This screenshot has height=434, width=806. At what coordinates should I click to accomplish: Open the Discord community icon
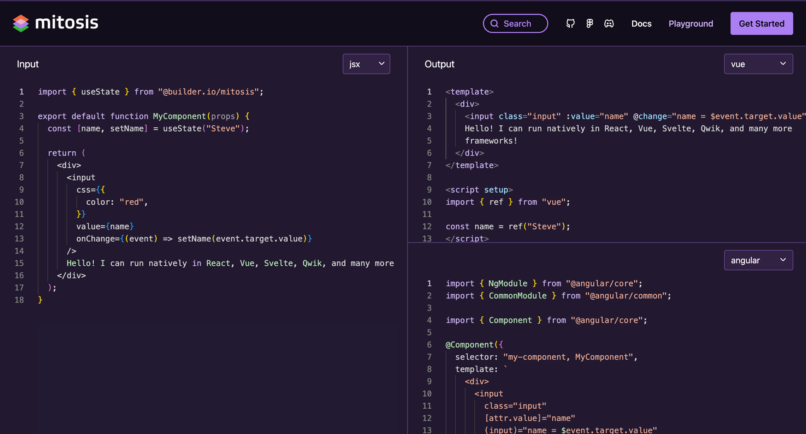[x=610, y=24]
